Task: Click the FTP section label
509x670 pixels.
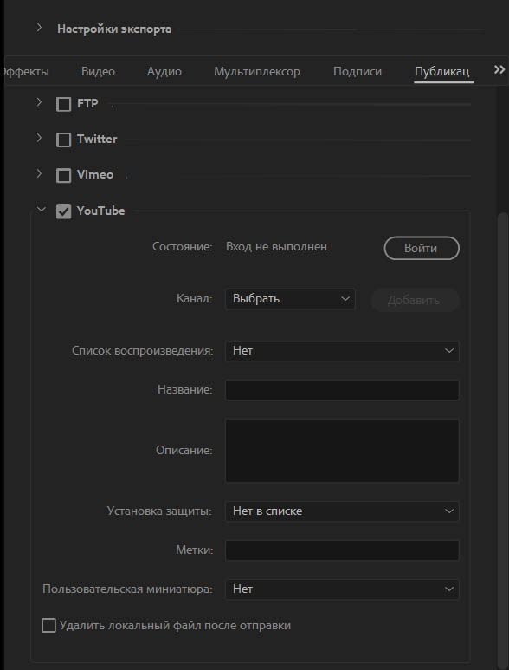Action: (88, 104)
